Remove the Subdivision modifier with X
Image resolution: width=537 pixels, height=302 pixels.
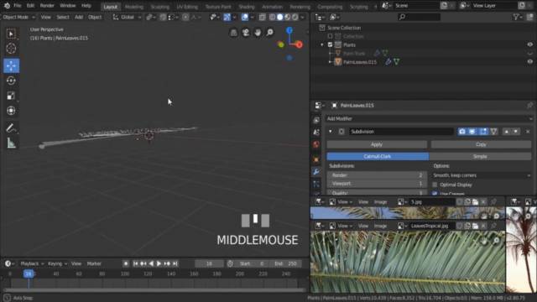click(x=528, y=132)
